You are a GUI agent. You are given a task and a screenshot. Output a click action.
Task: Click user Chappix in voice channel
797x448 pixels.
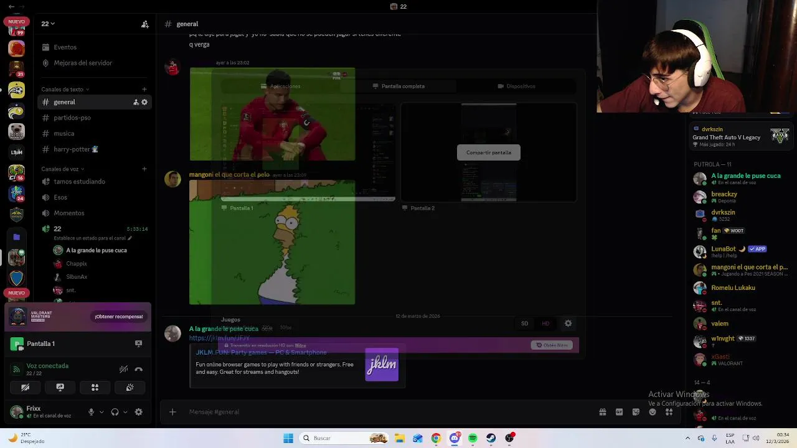point(77,264)
